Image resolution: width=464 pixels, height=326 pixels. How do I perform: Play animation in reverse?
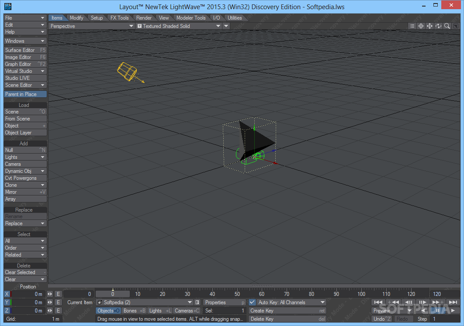(423, 311)
